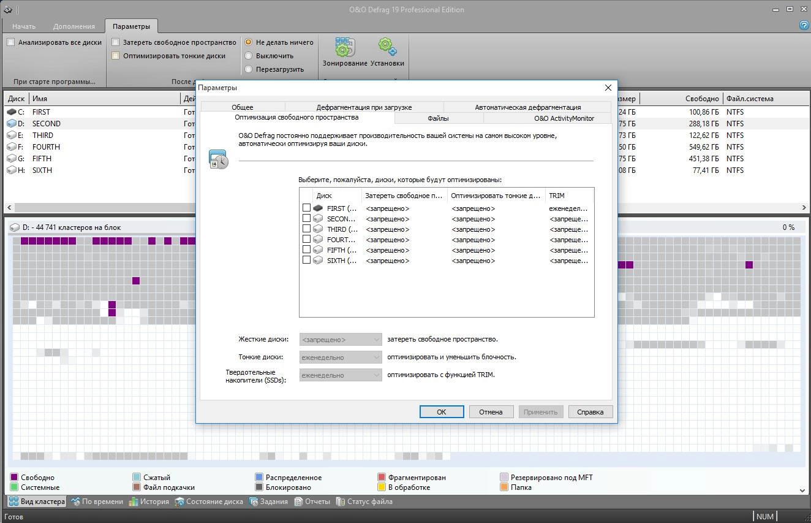
Task: Click Затереть свободное п... column header
Action: click(x=404, y=196)
